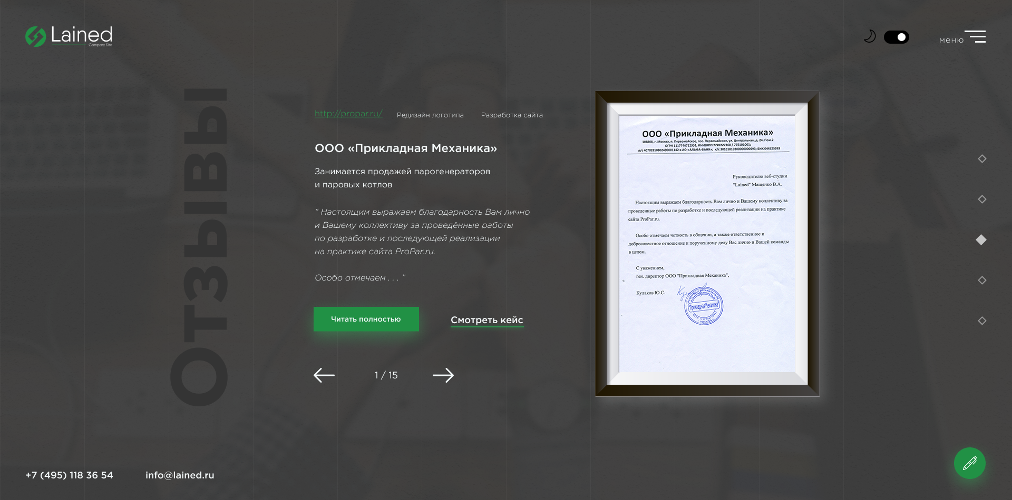Viewport: 1012px width, 500px height.
Task: Click the 'Занимается продажей парогенераторов' description
Action: 403,172
